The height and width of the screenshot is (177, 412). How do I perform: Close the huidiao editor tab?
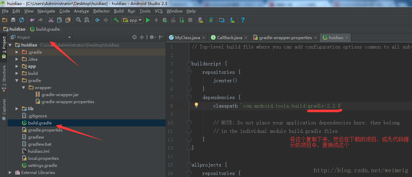pyautogui.click(x=347, y=38)
